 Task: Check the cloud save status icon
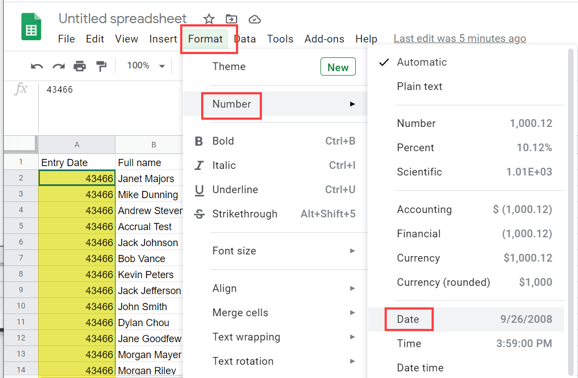tap(254, 19)
